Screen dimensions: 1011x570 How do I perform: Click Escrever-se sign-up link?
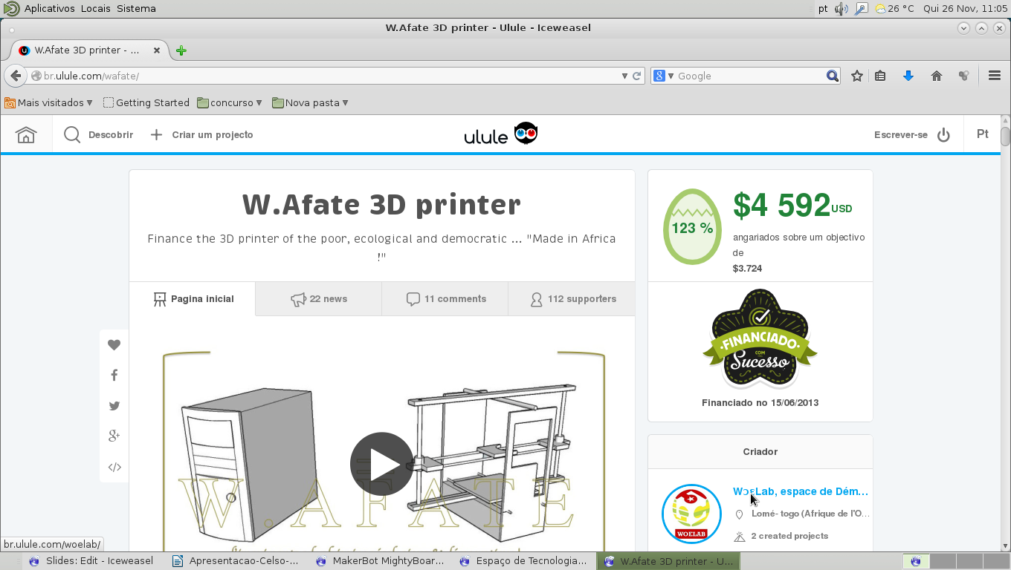point(900,135)
